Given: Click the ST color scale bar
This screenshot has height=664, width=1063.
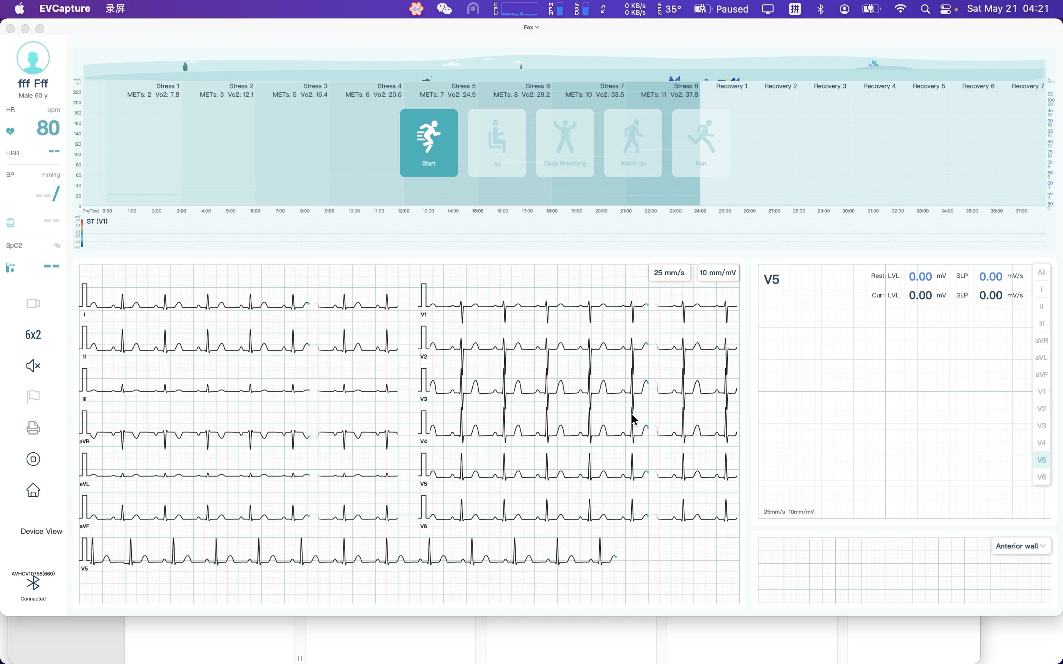Looking at the screenshot, I should click(x=82, y=233).
